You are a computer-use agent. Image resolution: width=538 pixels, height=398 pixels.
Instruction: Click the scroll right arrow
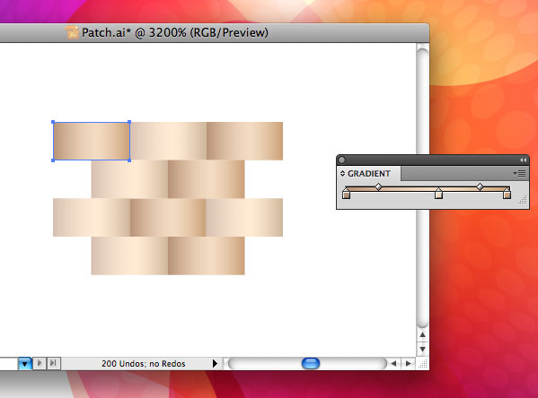(x=409, y=363)
